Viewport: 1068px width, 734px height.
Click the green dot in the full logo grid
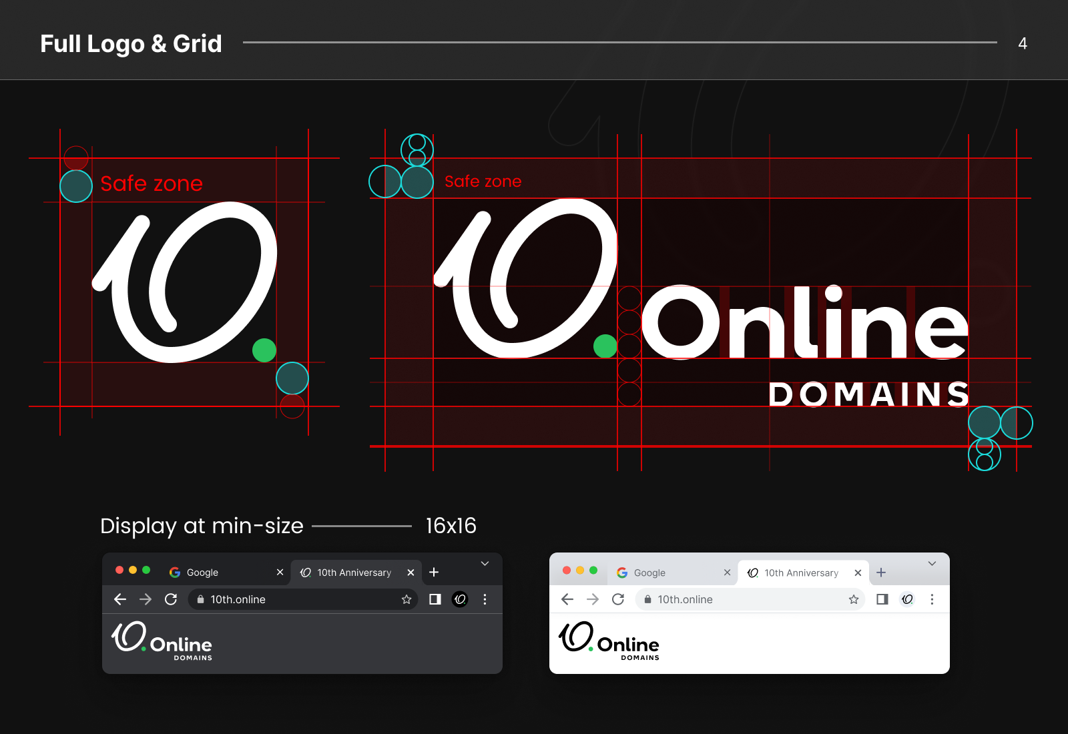[264, 350]
